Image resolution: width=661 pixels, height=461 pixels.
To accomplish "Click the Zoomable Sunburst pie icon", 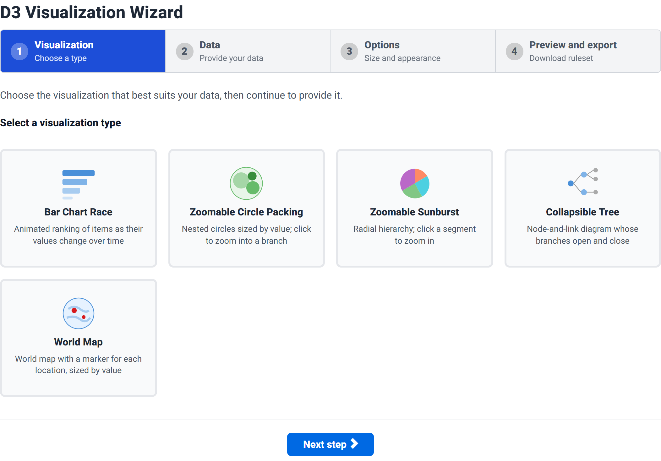I will click(415, 183).
